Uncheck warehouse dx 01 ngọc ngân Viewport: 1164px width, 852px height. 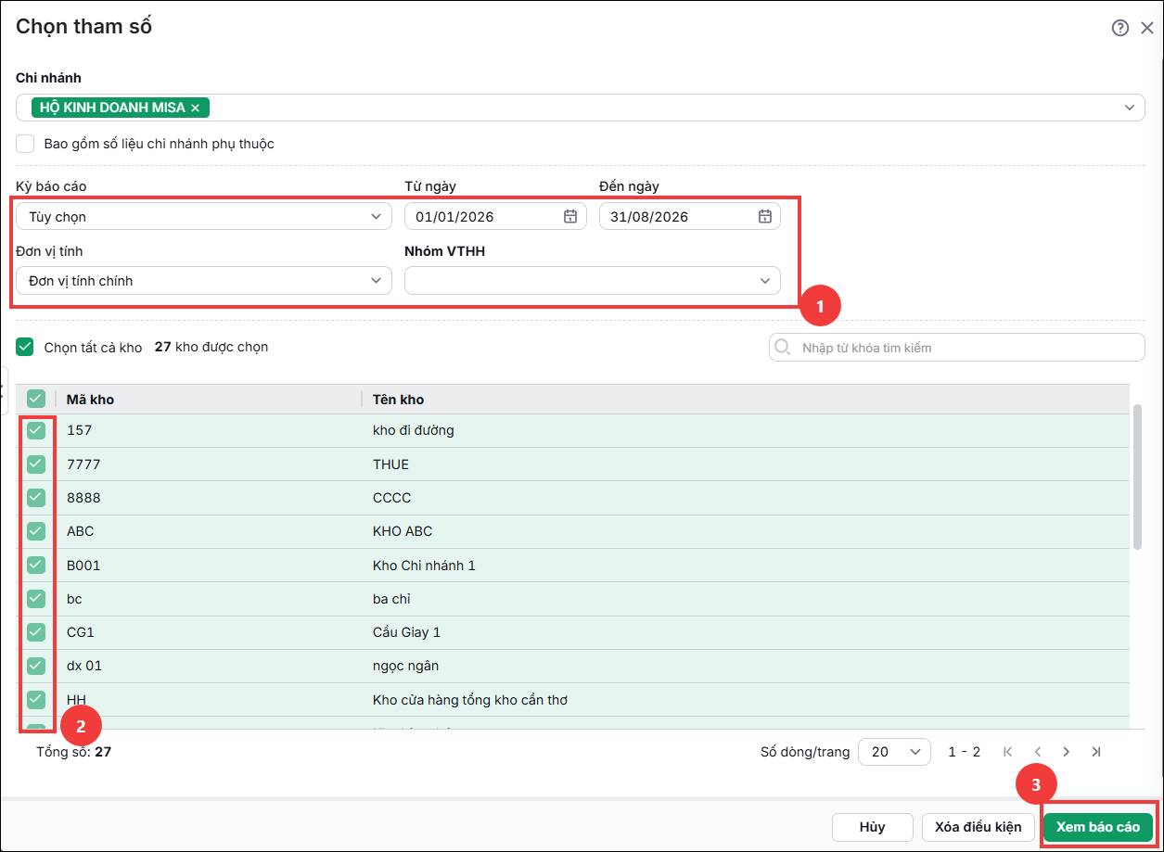(35, 666)
